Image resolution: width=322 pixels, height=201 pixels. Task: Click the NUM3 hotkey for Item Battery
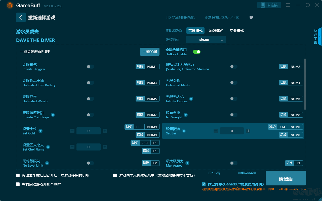pyautogui.click(x=152, y=83)
